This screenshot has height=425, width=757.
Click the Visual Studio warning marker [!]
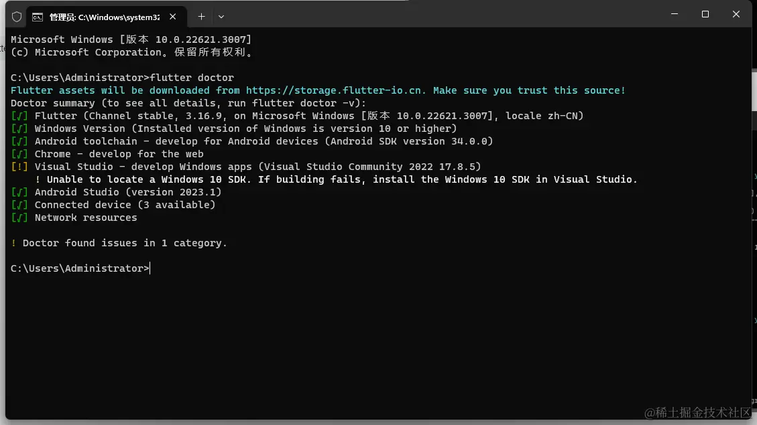click(x=19, y=167)
